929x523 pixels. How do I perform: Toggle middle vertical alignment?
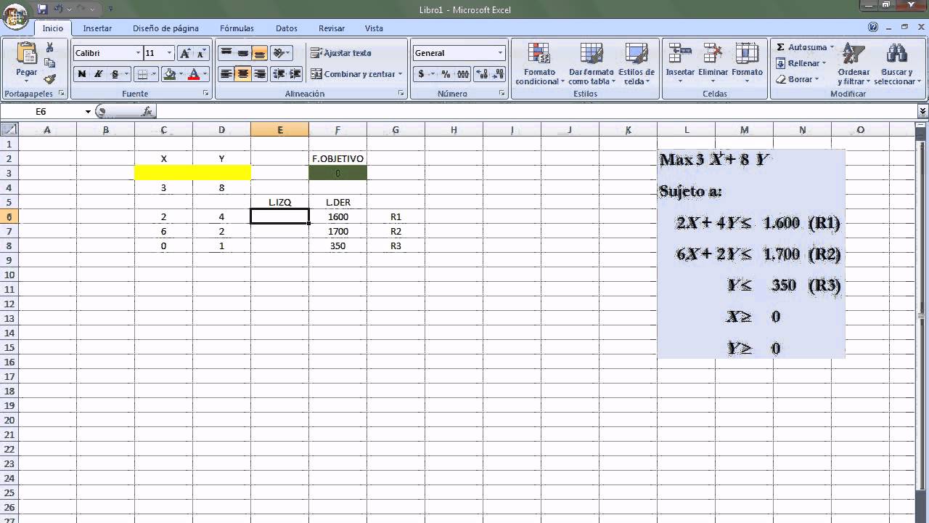pos(243,53)
